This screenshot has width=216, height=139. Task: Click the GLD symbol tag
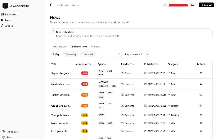coord(114,86)
